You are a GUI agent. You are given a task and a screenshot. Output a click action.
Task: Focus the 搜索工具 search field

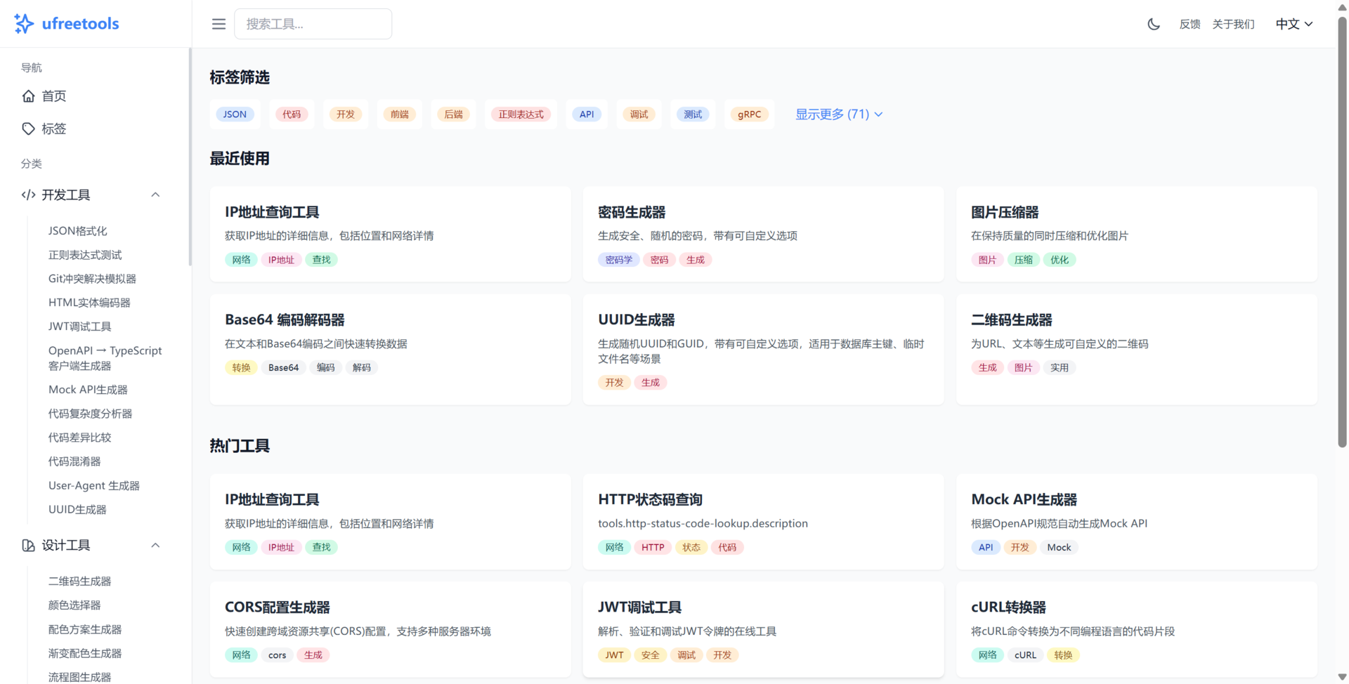pos(313,24)
